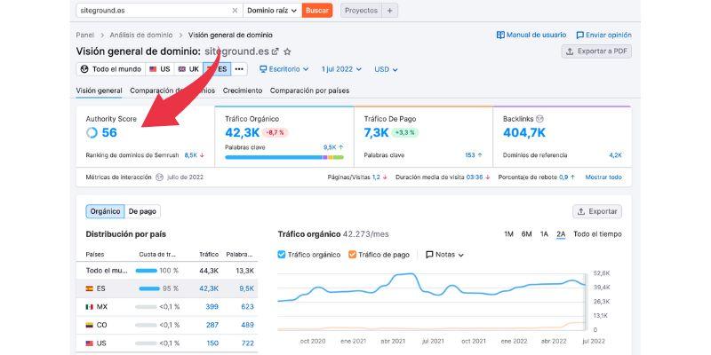
Task: Click the Todo el mundo share bar
Action: (146, 271)
